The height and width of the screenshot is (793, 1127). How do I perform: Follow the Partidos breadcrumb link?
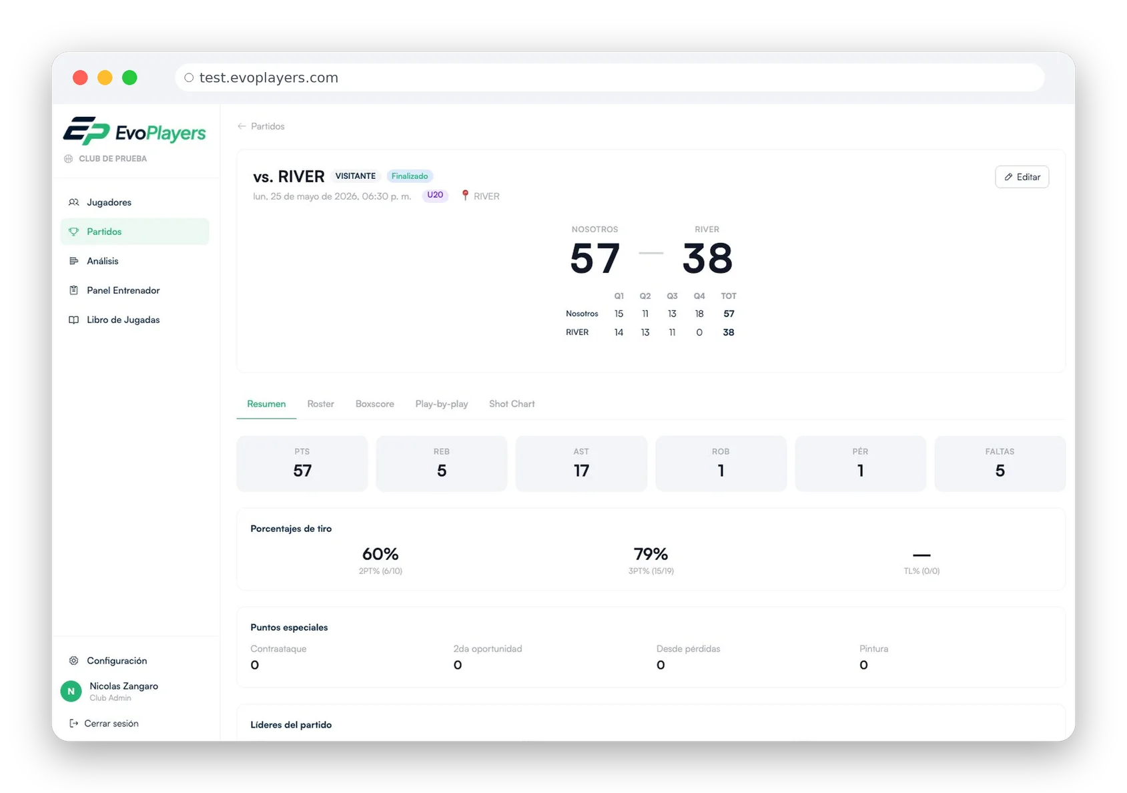click(x=268, y=126)
